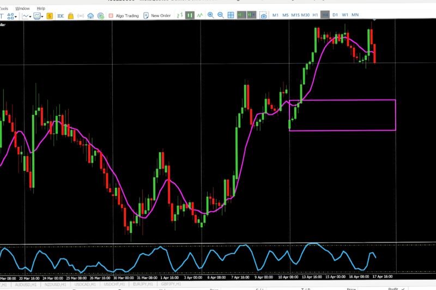Viewport: 436px width, 290px height.
Task: Switch to the NZDUSD,H1 chart tab
Action: (x=56, y=285)
